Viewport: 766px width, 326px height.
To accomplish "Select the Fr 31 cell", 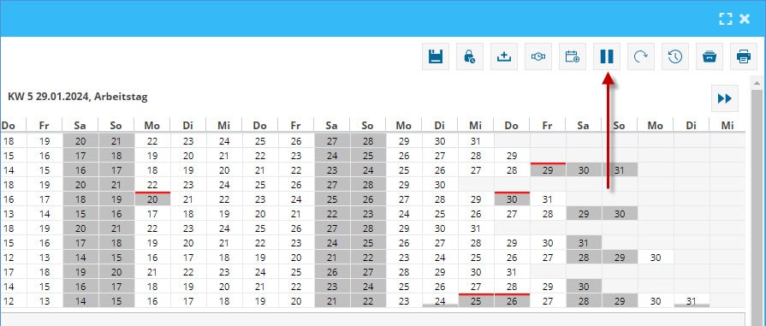I will point(547,199).
